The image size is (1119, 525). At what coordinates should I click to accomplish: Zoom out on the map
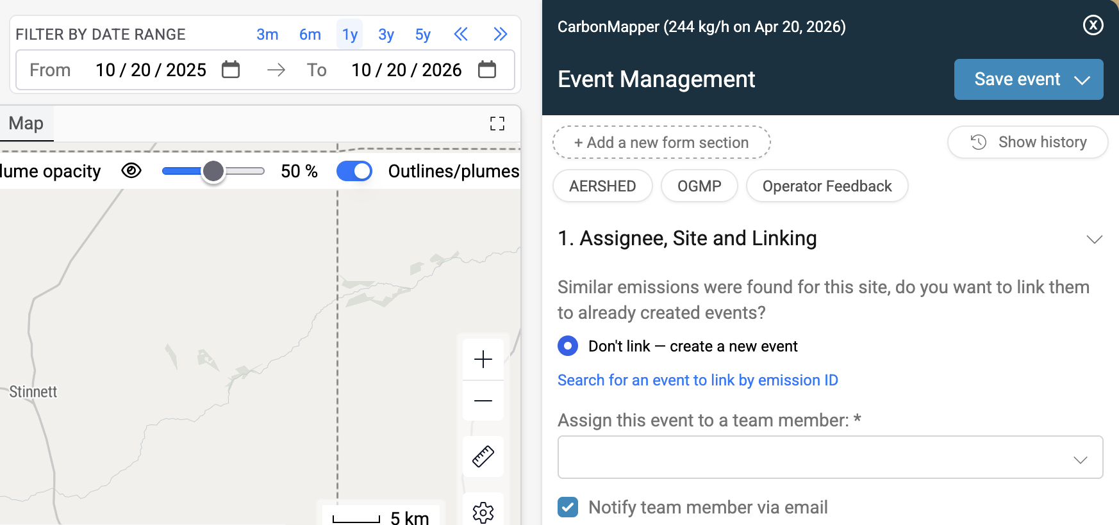coord(483,401)
